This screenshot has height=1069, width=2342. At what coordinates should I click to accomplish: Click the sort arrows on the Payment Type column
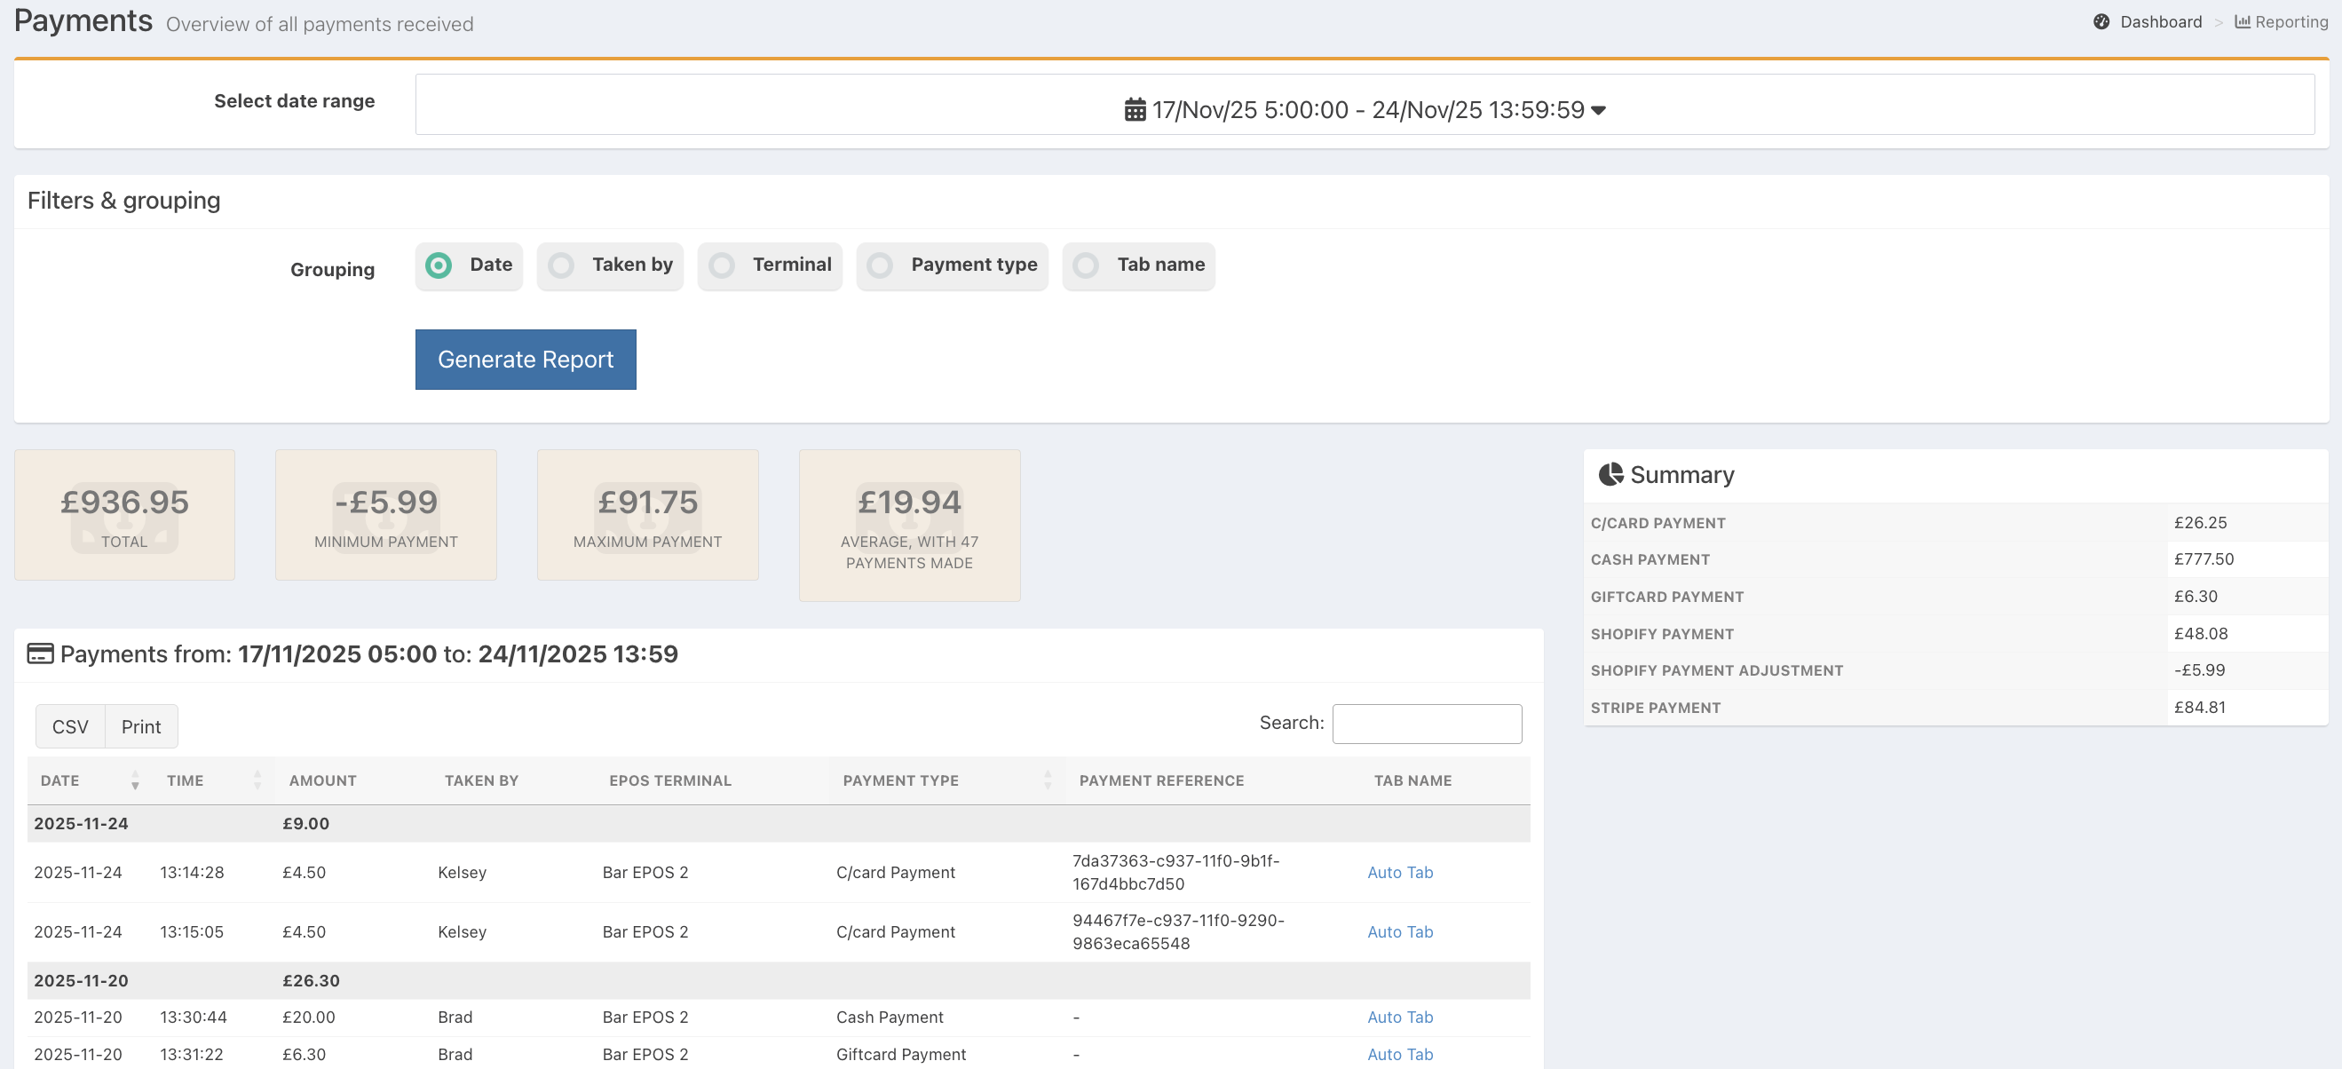[1048, 780]
